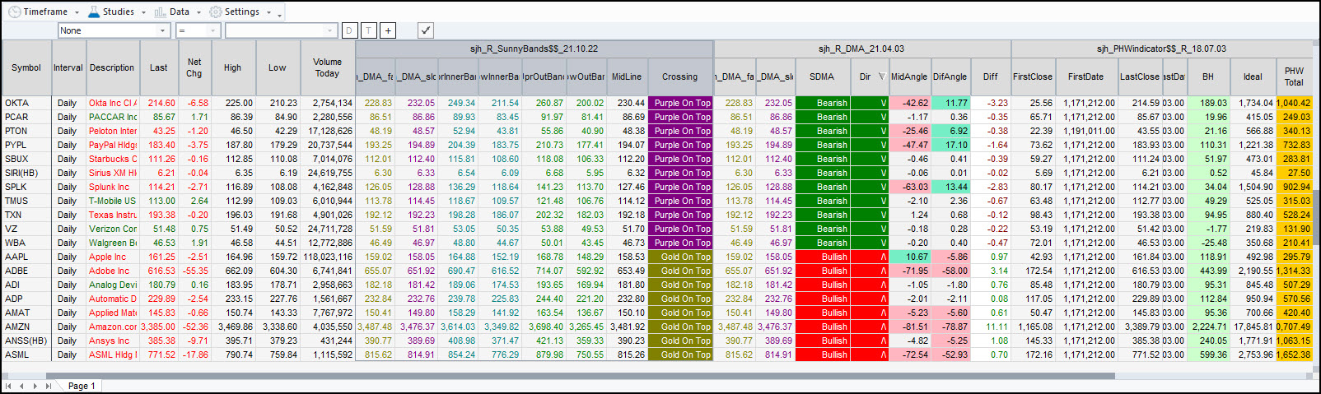Click the down arrow in OKTA's Dir cell

[x=884, y=103]
